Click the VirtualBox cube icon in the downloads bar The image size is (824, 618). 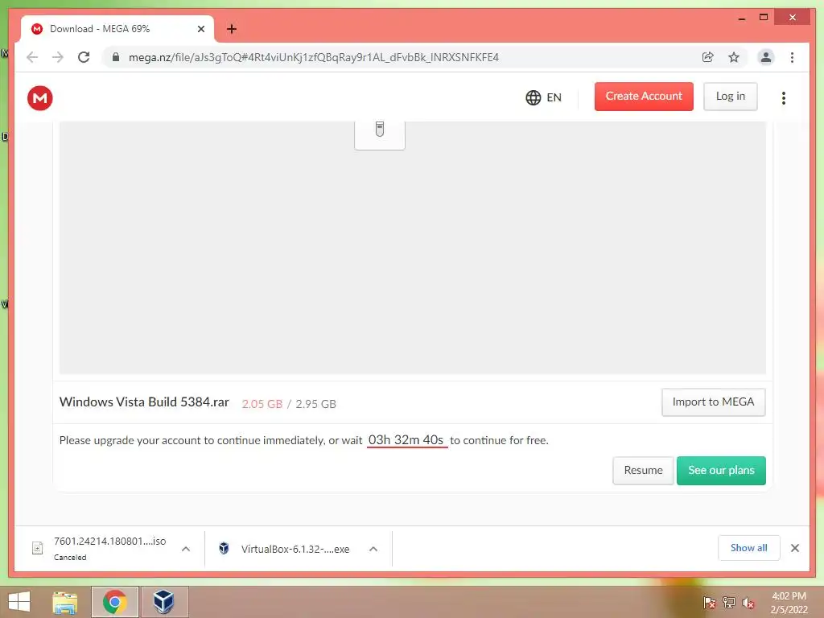click(x=224, y=548)
